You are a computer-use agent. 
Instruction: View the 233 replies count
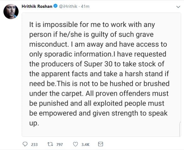pyautogui.click(x=34, y=145)
